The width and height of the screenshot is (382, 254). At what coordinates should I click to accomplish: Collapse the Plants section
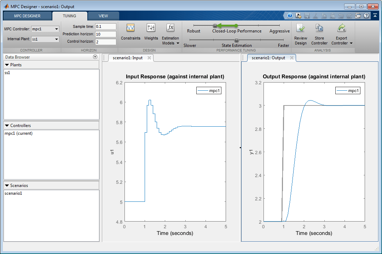[7, 65]
